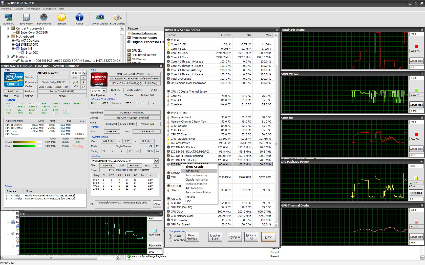The height and width of the screenshot is (265, 425).
Task: Expand the Samsung memory module dropdown
Action: [x=156, y=161]
